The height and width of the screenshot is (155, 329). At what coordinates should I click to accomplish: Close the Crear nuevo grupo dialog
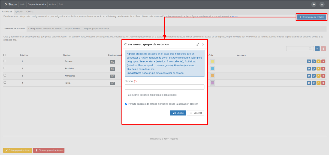(x=203, y=44)
